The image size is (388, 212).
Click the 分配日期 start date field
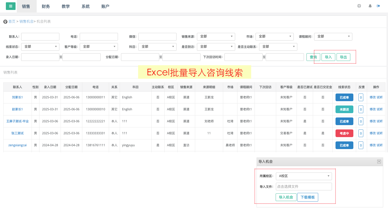point(140,57)
